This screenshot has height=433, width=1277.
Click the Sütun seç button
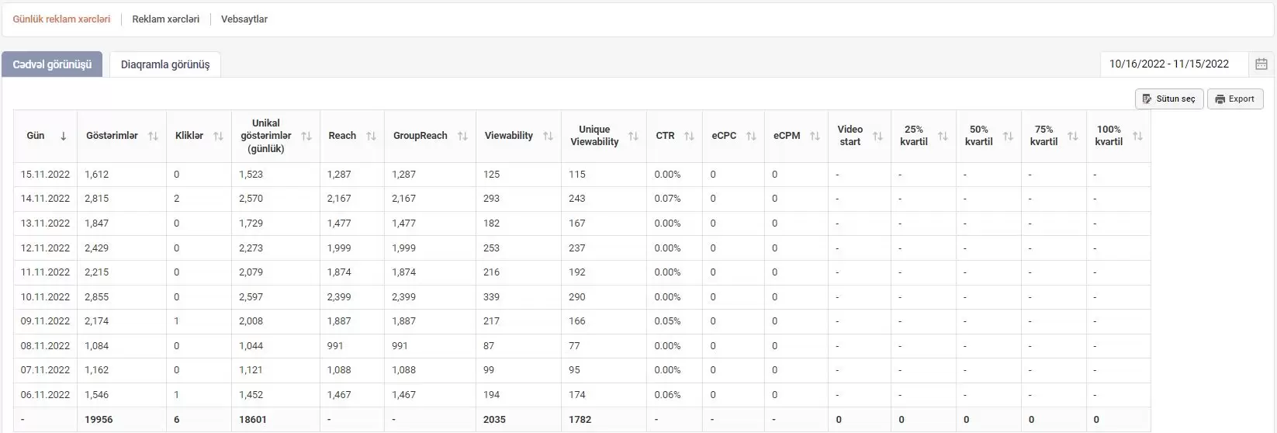point(1169,99)
